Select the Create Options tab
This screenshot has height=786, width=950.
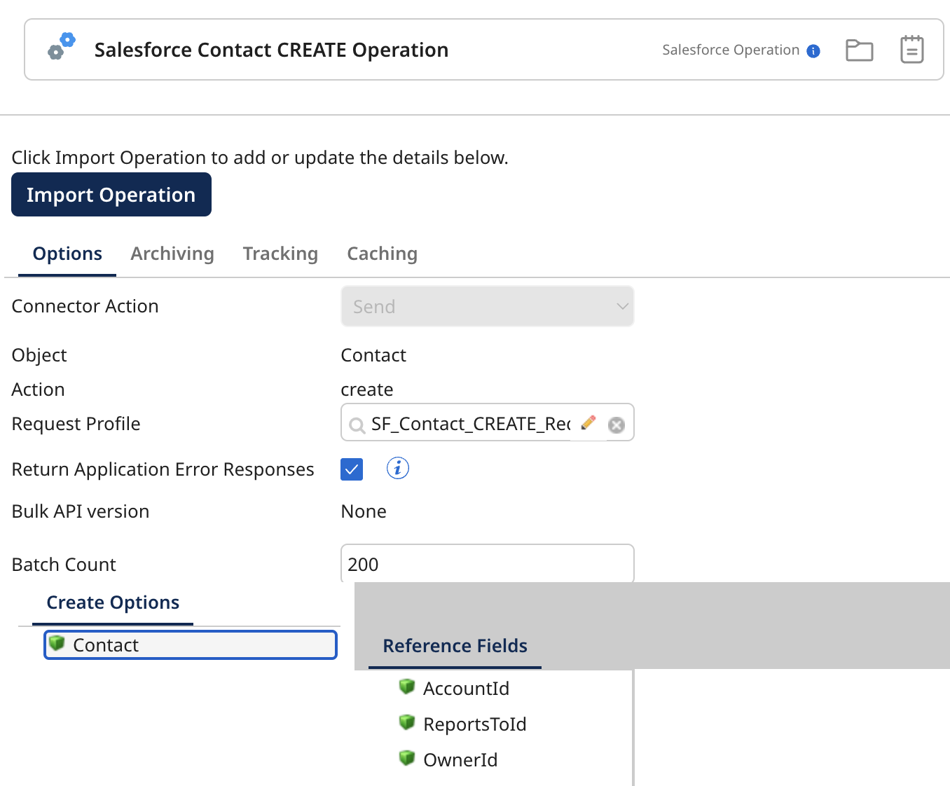click(113, 602)
